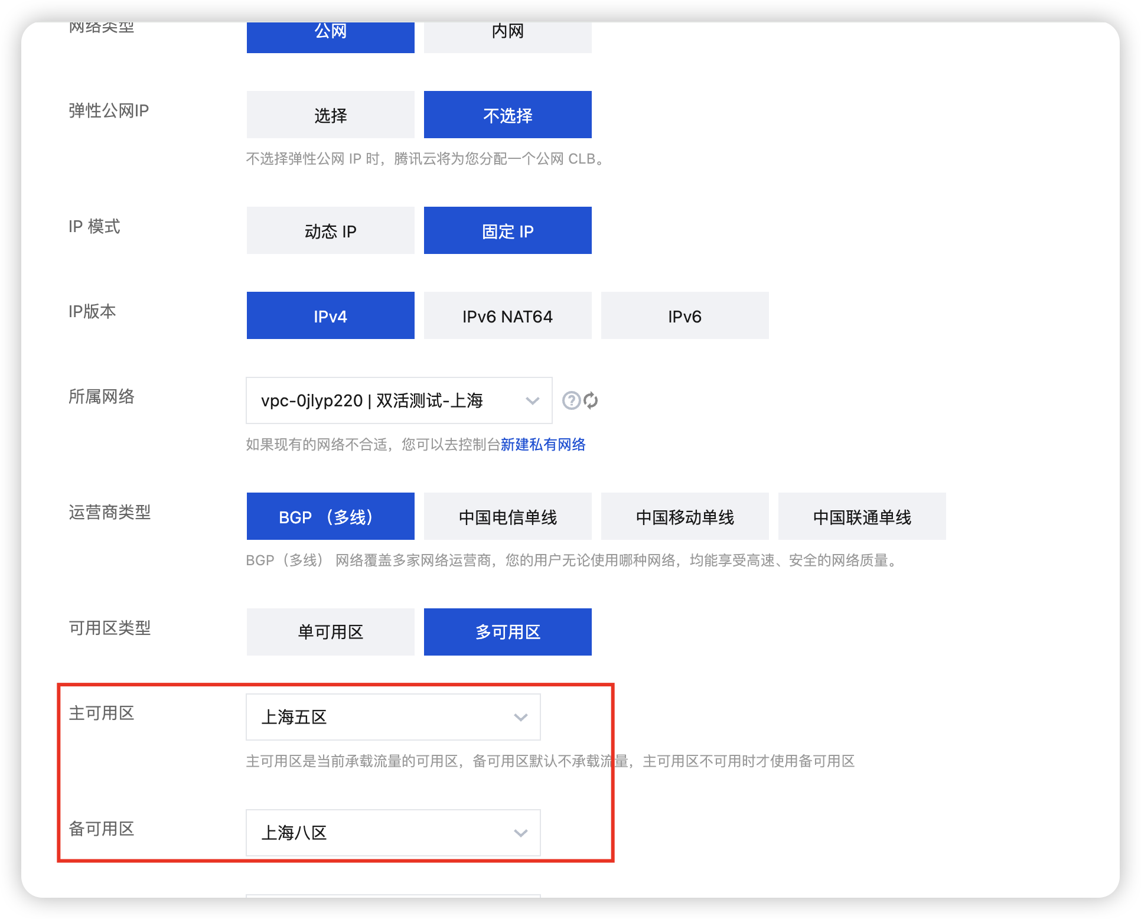Switch IP mode to 固定 IP

[507, 230]
